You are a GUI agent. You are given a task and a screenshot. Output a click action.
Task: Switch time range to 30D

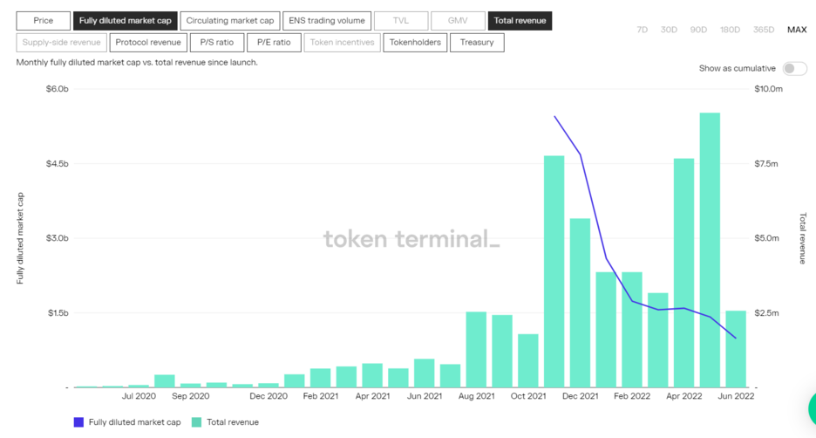669,30
